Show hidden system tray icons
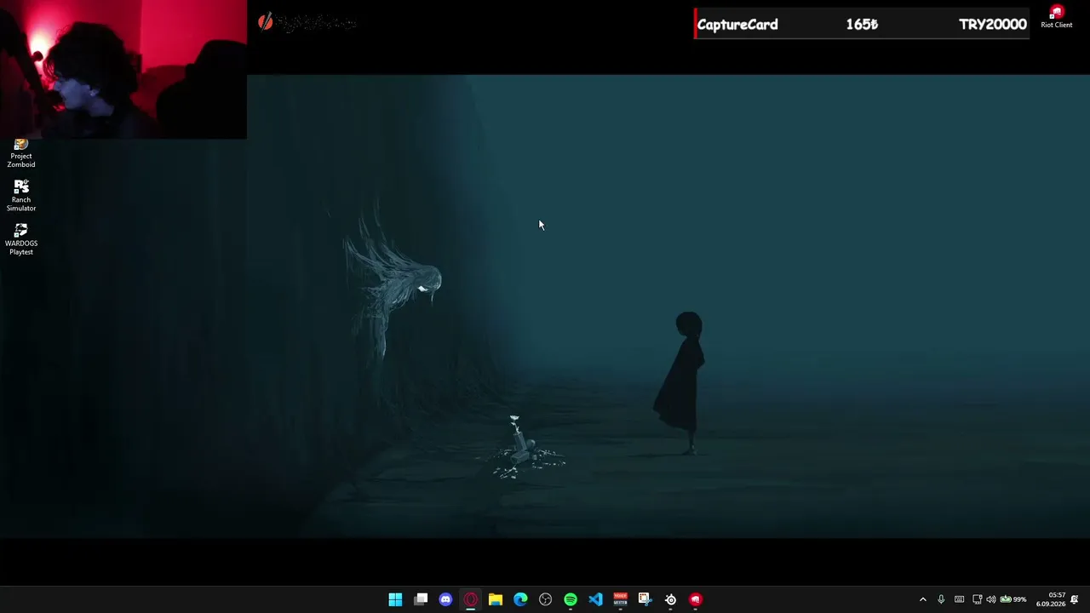1090x613 pixels. [x=922, y=599]
